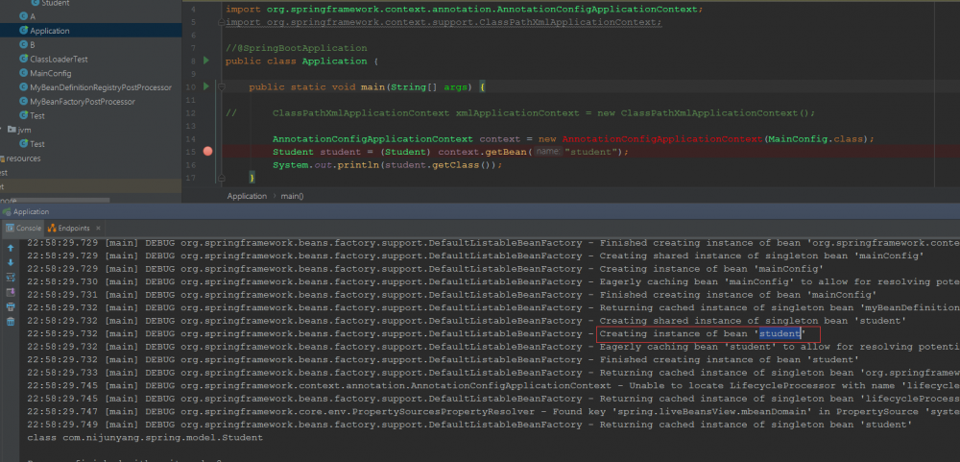
Task: Select class A in project tree
Action: 33,16
